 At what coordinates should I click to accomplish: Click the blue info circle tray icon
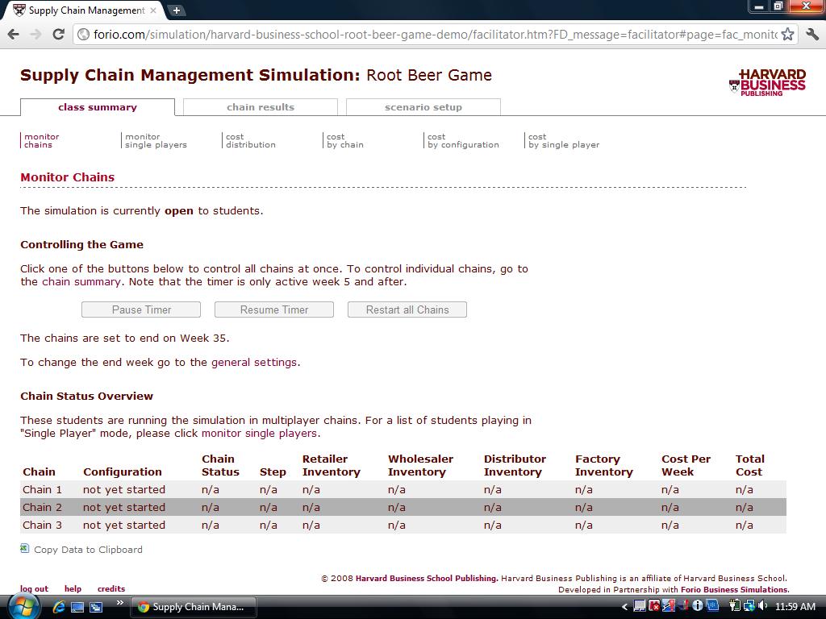tap(698, 606)
